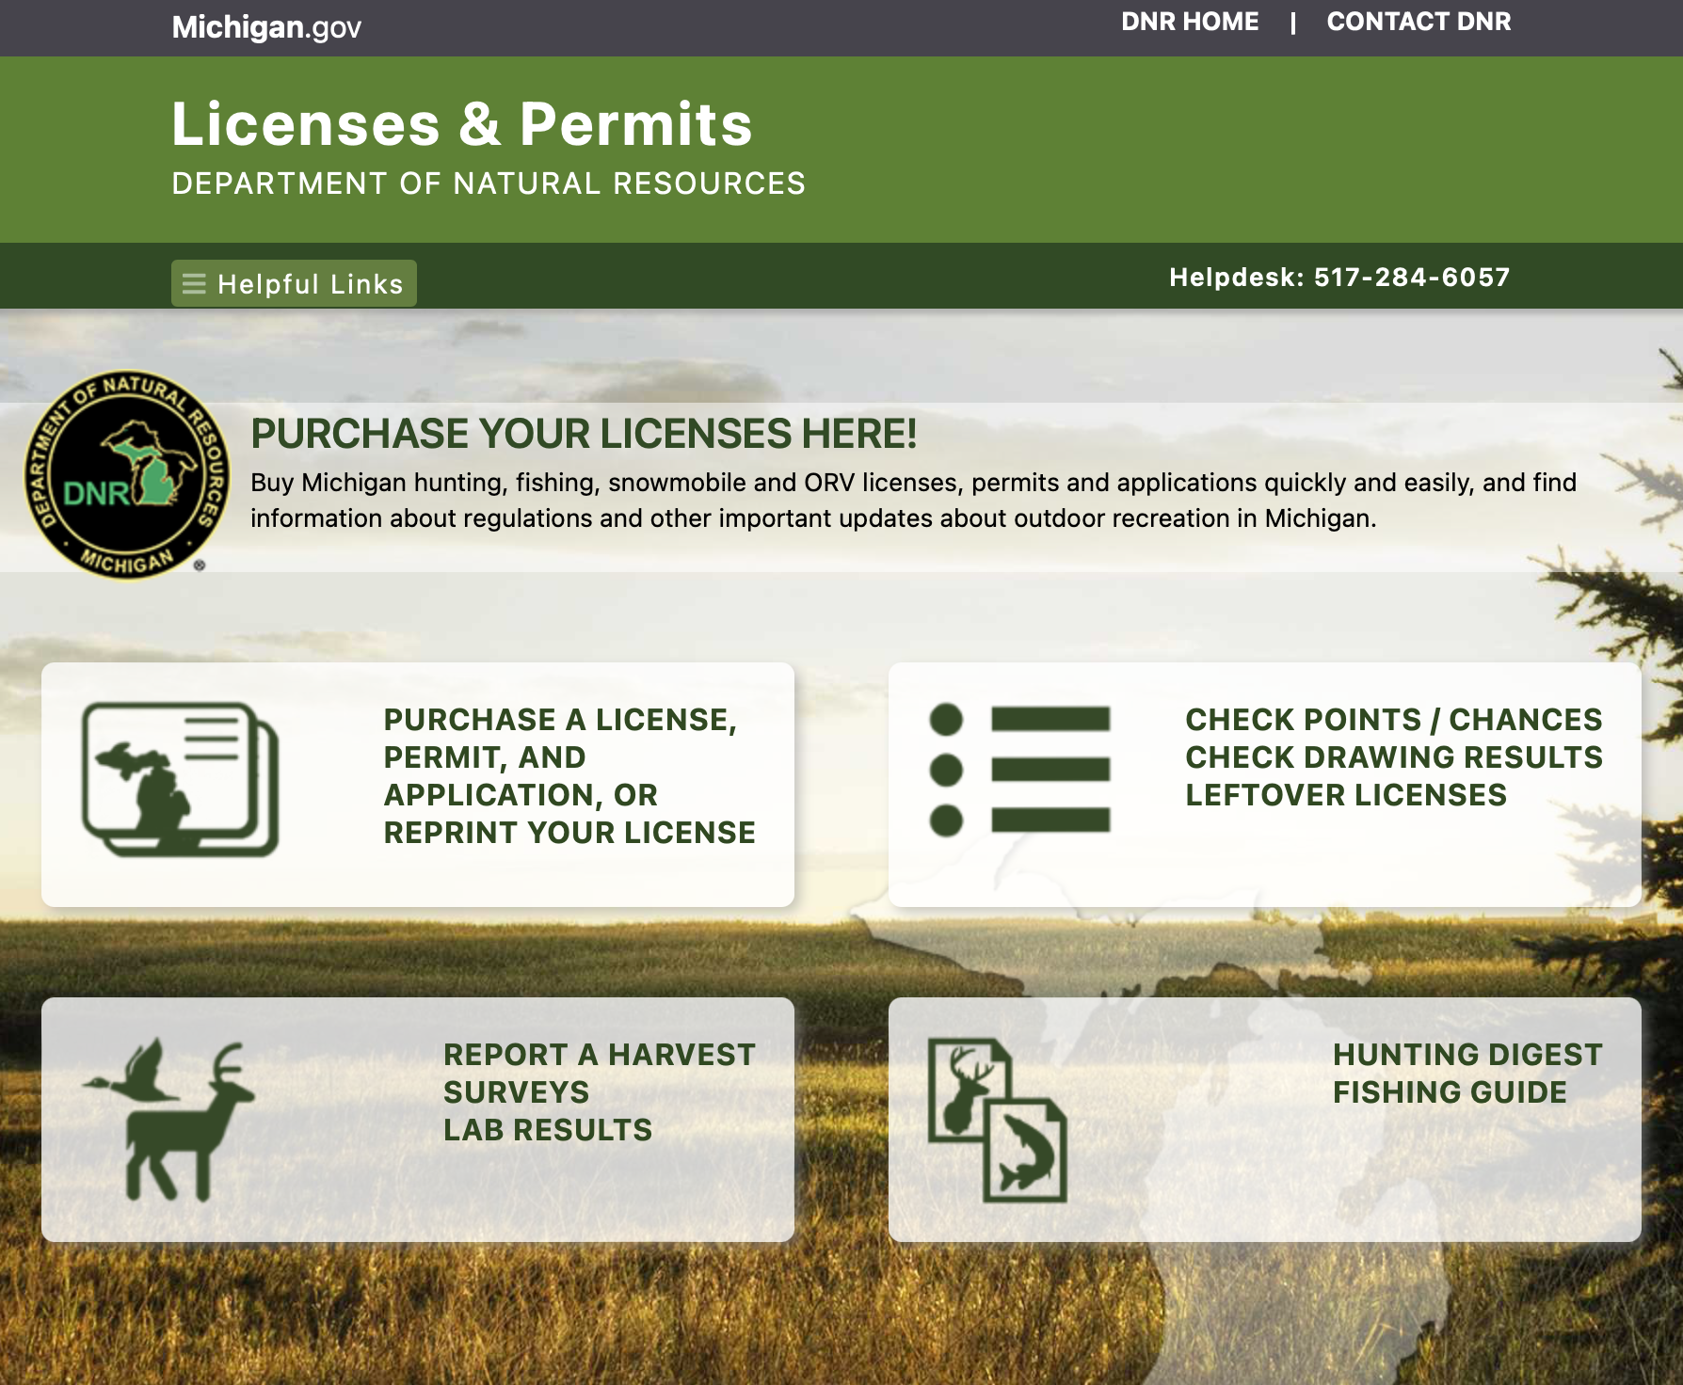Go to Leftover Licenses
Screen dimensions: 1683x1385
point(1345,795)
